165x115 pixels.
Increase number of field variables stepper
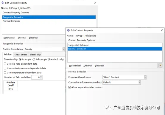[41, 76]
